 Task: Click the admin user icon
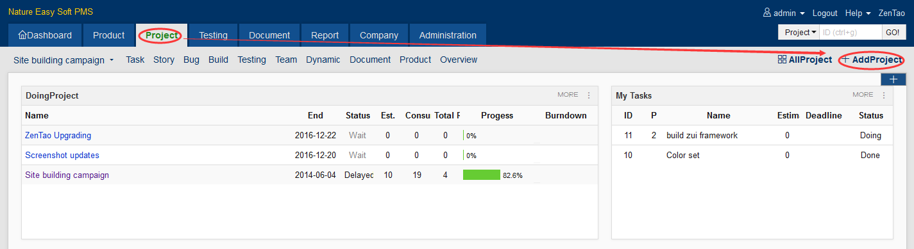pos(766,13)
